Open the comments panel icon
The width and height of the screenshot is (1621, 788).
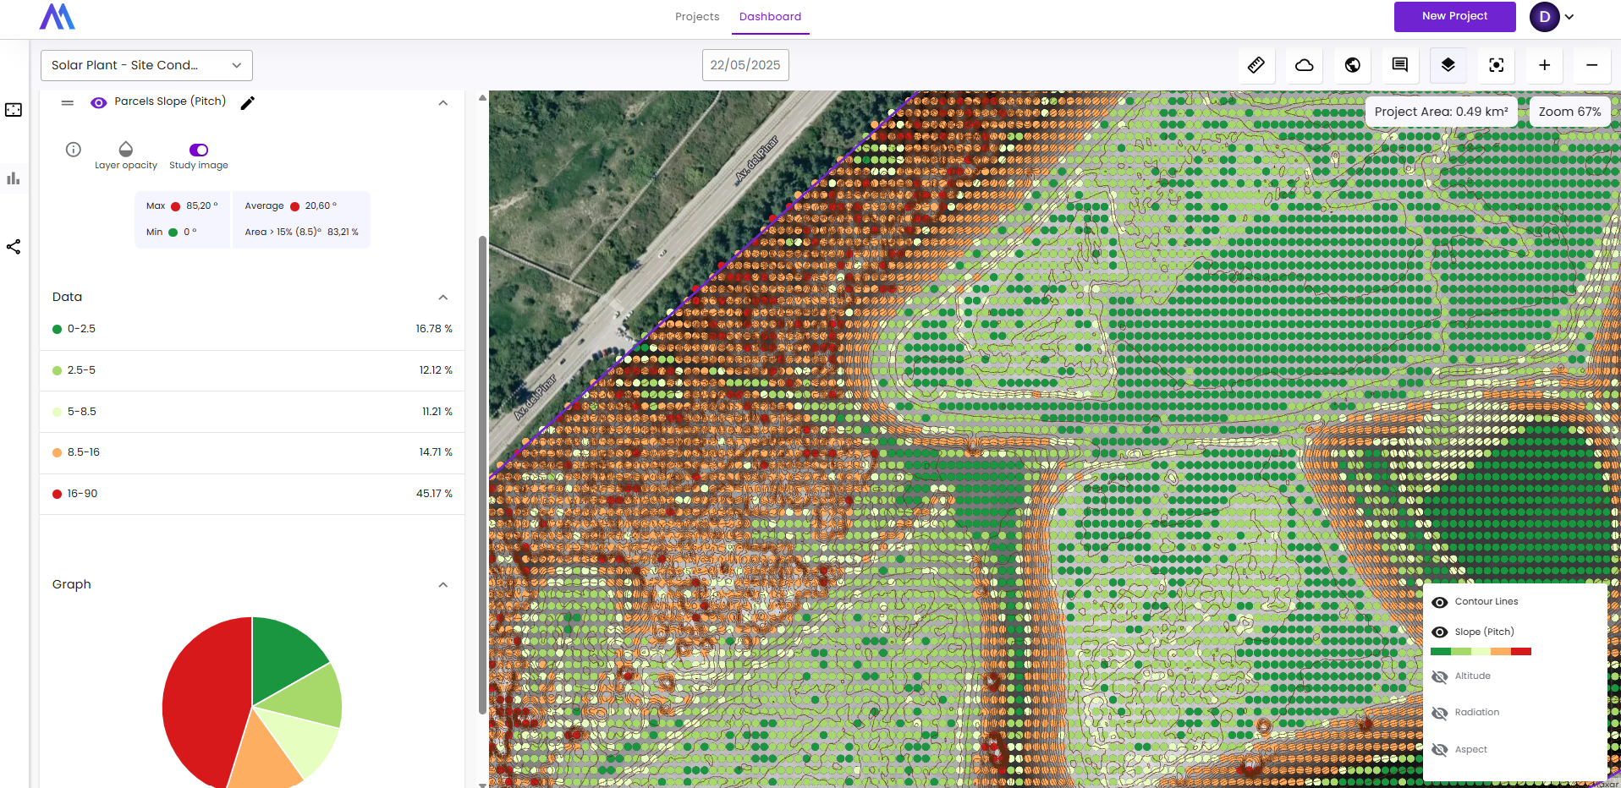click(x=1400, y=65)
